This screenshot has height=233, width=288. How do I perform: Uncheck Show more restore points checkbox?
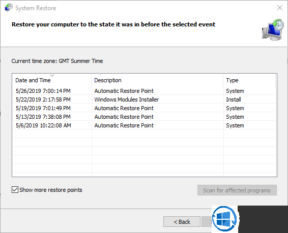click(15, 190)
